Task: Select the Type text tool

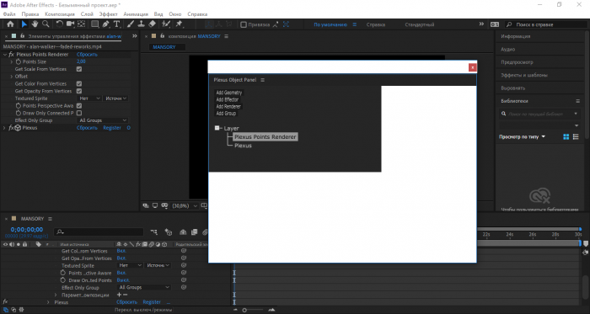Action: (x=116, y=24)
